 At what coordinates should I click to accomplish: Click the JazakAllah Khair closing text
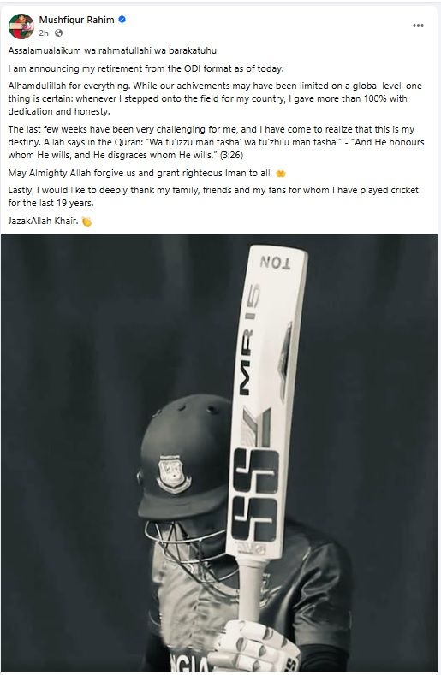tap(43, 222)
